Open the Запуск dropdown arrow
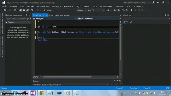This screenshot has height=96, width=171. point(54,10)
